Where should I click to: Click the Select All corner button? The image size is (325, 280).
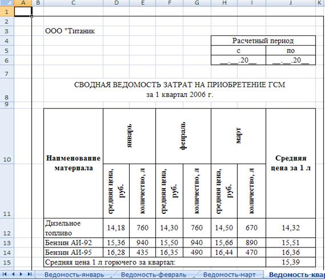pyautogui.click(x=7, y=3)
